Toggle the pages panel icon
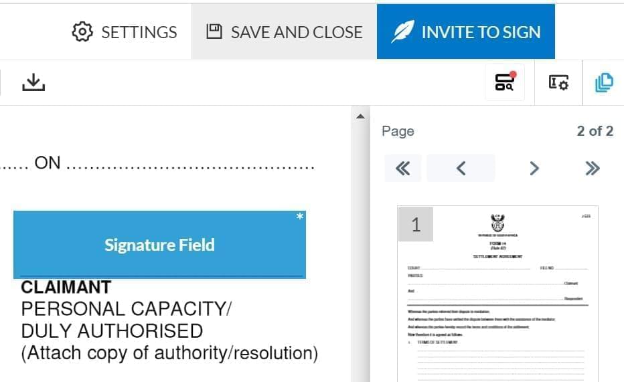The image size is (624, 382). point(603,82)
